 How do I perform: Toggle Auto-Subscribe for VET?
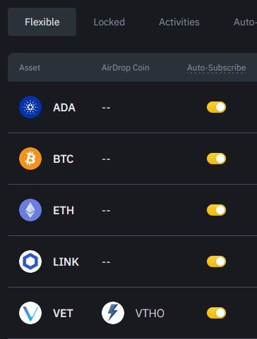click(x=216, y=313)
